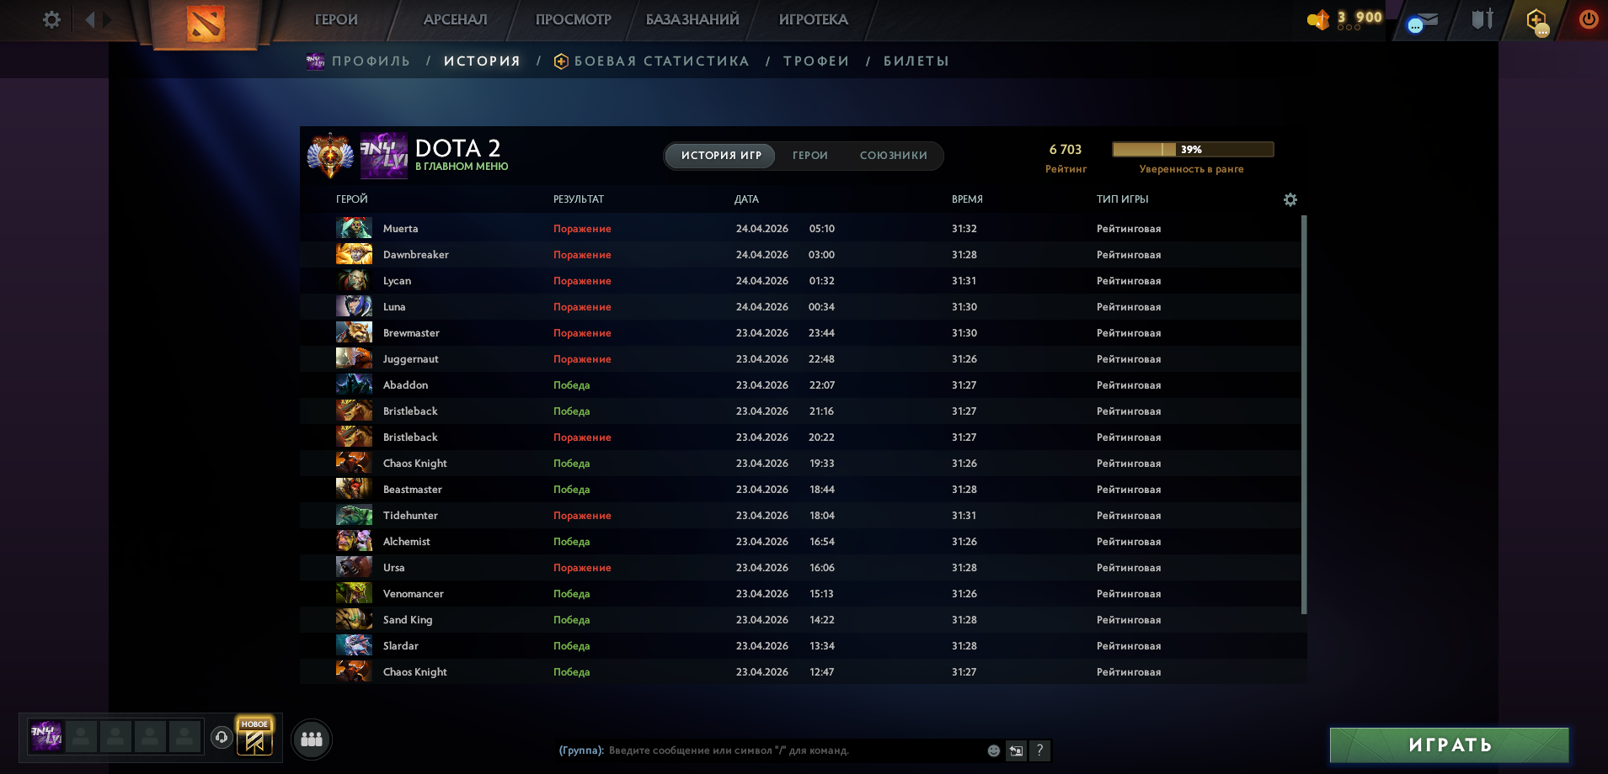Click the Slardar hero portrait
The width and height of the screenshot is (1608, 774).
tap(354, 645)
